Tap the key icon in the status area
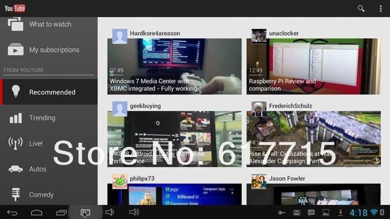The height and width of the screenshot is (219, 390). tap(282, 213)
